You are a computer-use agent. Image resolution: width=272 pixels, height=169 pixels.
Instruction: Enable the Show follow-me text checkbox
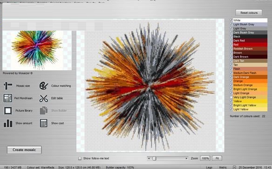(x=80, y=158)
